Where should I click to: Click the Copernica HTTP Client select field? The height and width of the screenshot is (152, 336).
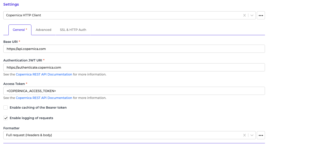click(x=123, y=15)
